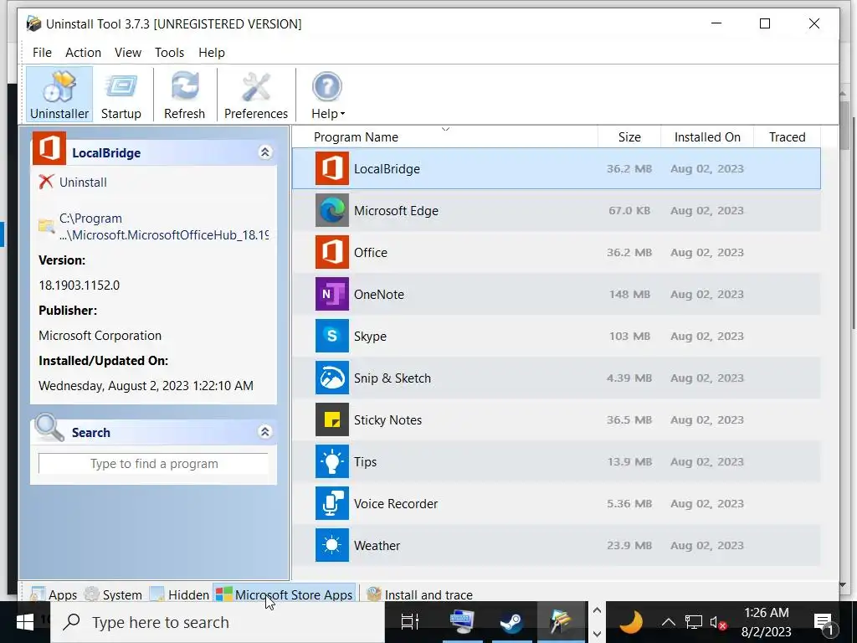
Task: Select the Skype 103 MB size cell
Action: click(629, 336)
